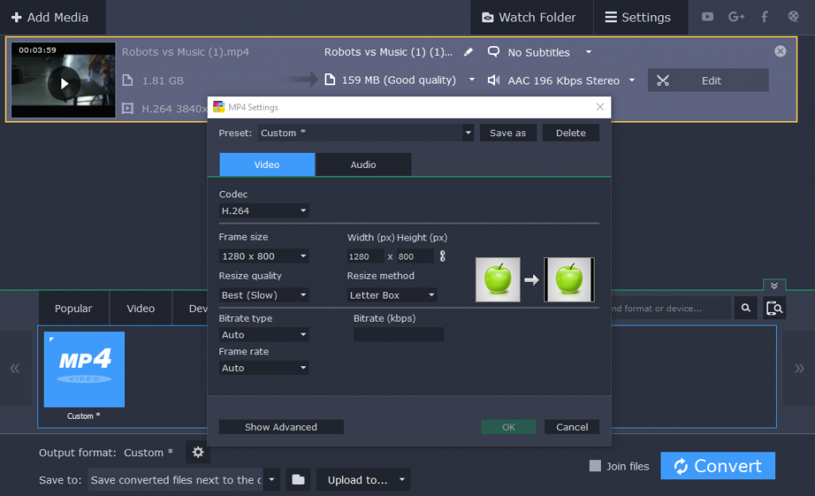The width and height of the screenshot is (815, 496).
Task: Click the Height input field
Action: click(415, 256)
